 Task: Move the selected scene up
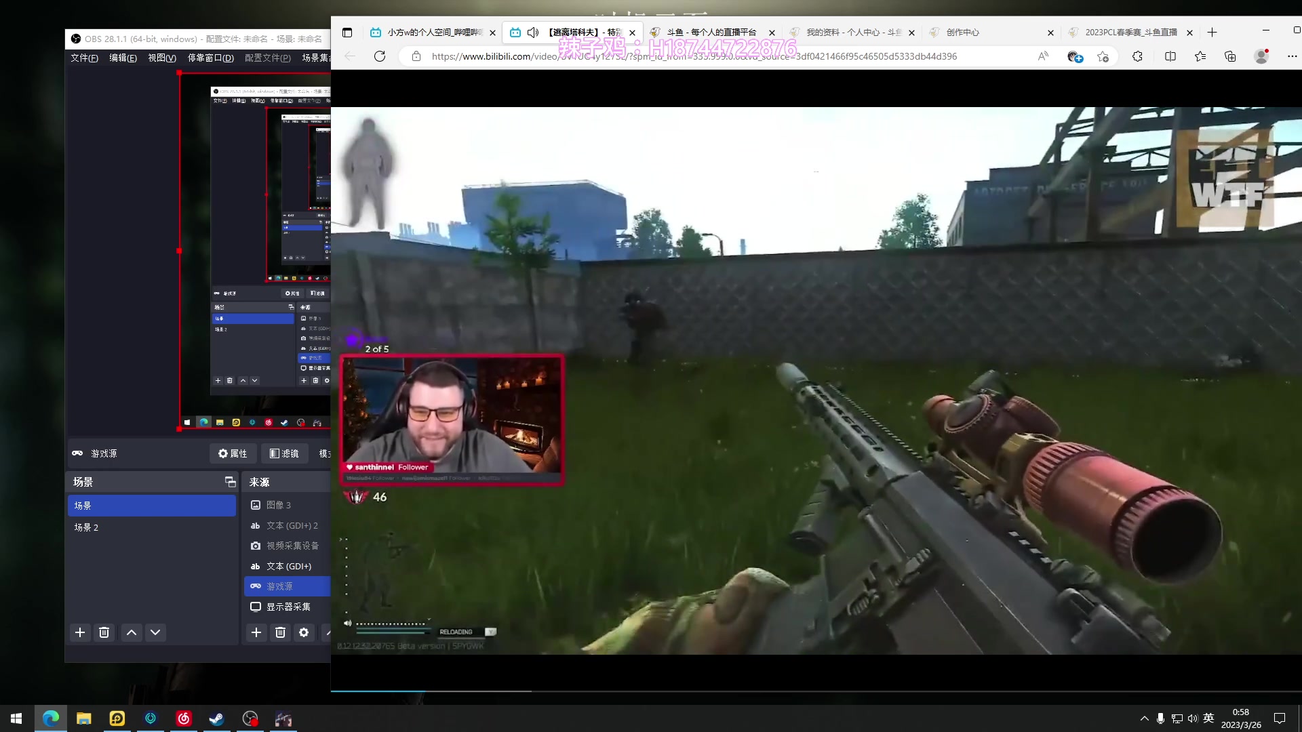coord(132,632)
